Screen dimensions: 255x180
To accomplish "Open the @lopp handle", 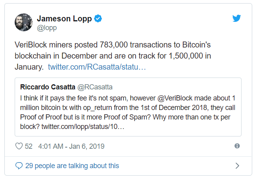I will click(48, 28).
